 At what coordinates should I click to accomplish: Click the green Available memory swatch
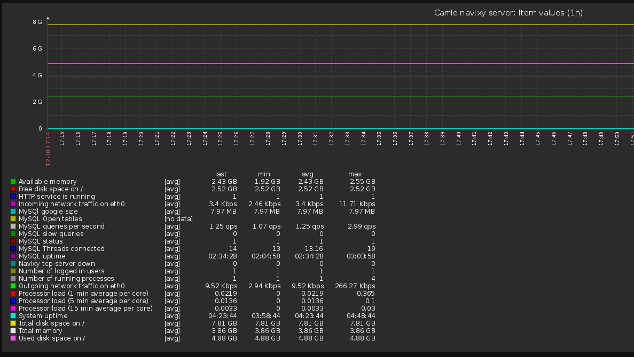click(x=13, y=182)
